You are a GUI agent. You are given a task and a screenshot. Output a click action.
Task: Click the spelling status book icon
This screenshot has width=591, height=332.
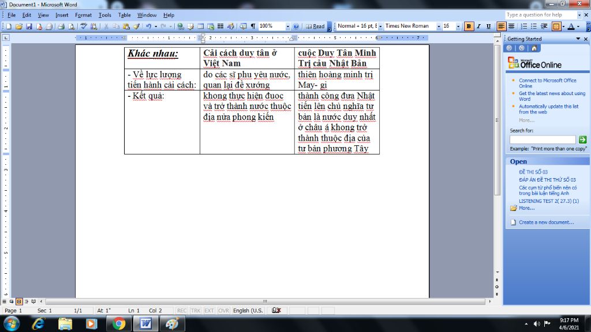[x=276, y=311]
